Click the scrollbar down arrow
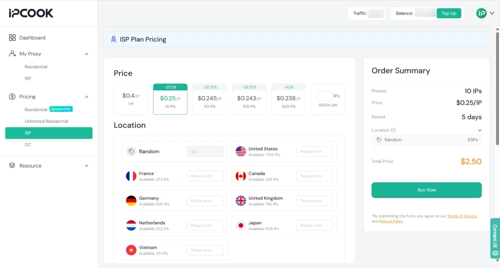500x268 pixels. (x=497, y=261)
